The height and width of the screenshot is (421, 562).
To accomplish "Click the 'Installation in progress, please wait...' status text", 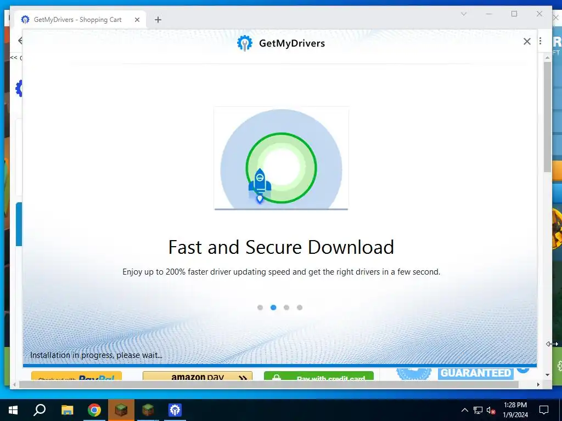I will point(96,355).
